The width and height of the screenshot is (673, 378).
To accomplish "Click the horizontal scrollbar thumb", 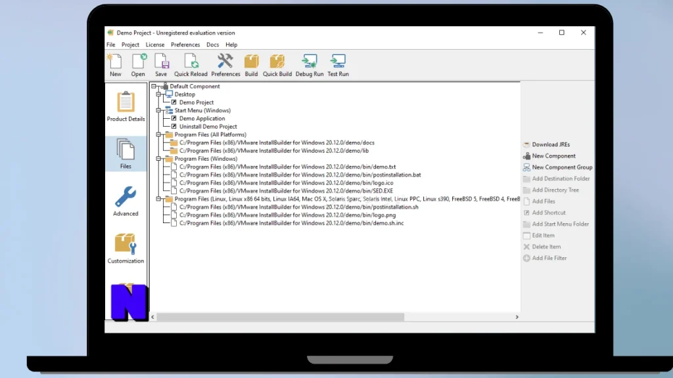I will pyautogui.click(x=280, y=317).
